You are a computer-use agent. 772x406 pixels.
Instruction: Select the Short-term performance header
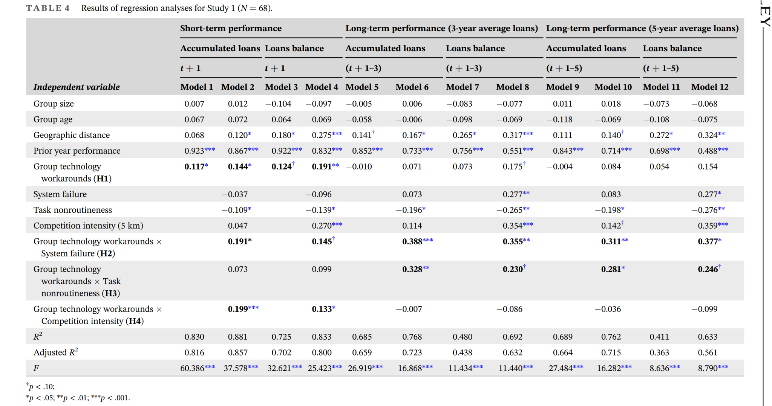[231, 28]
